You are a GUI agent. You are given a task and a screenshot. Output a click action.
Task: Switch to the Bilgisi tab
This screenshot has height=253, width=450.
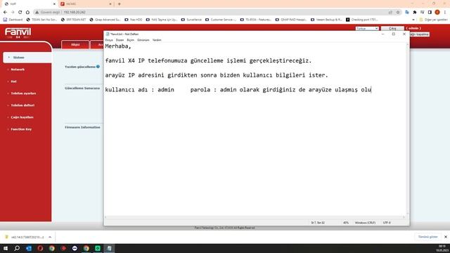click(x=75, y=45)
